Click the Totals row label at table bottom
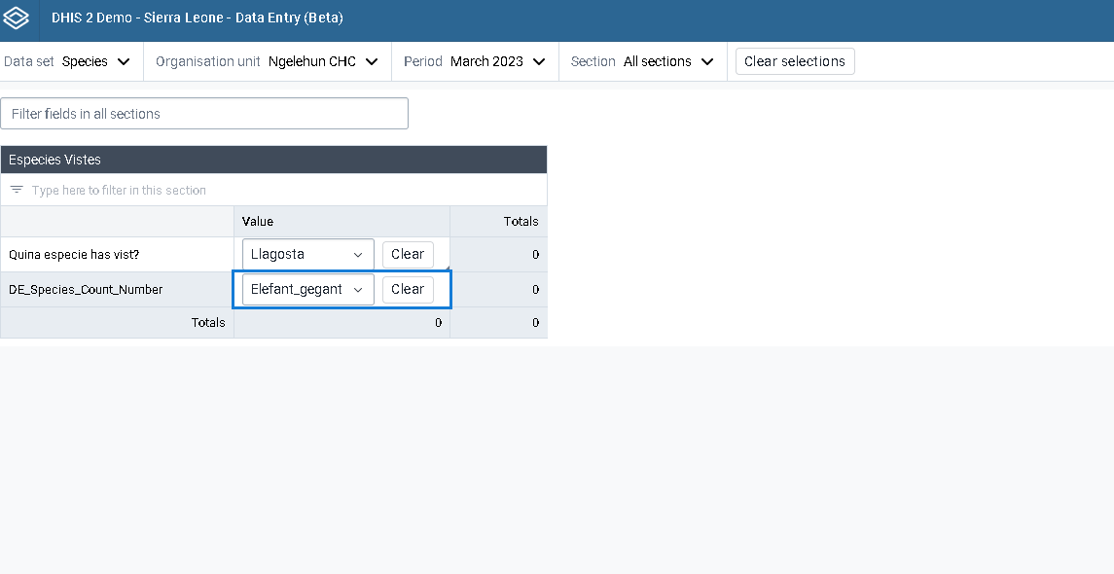This screenshot has width=1114, height=574. (x=208, y=322)
